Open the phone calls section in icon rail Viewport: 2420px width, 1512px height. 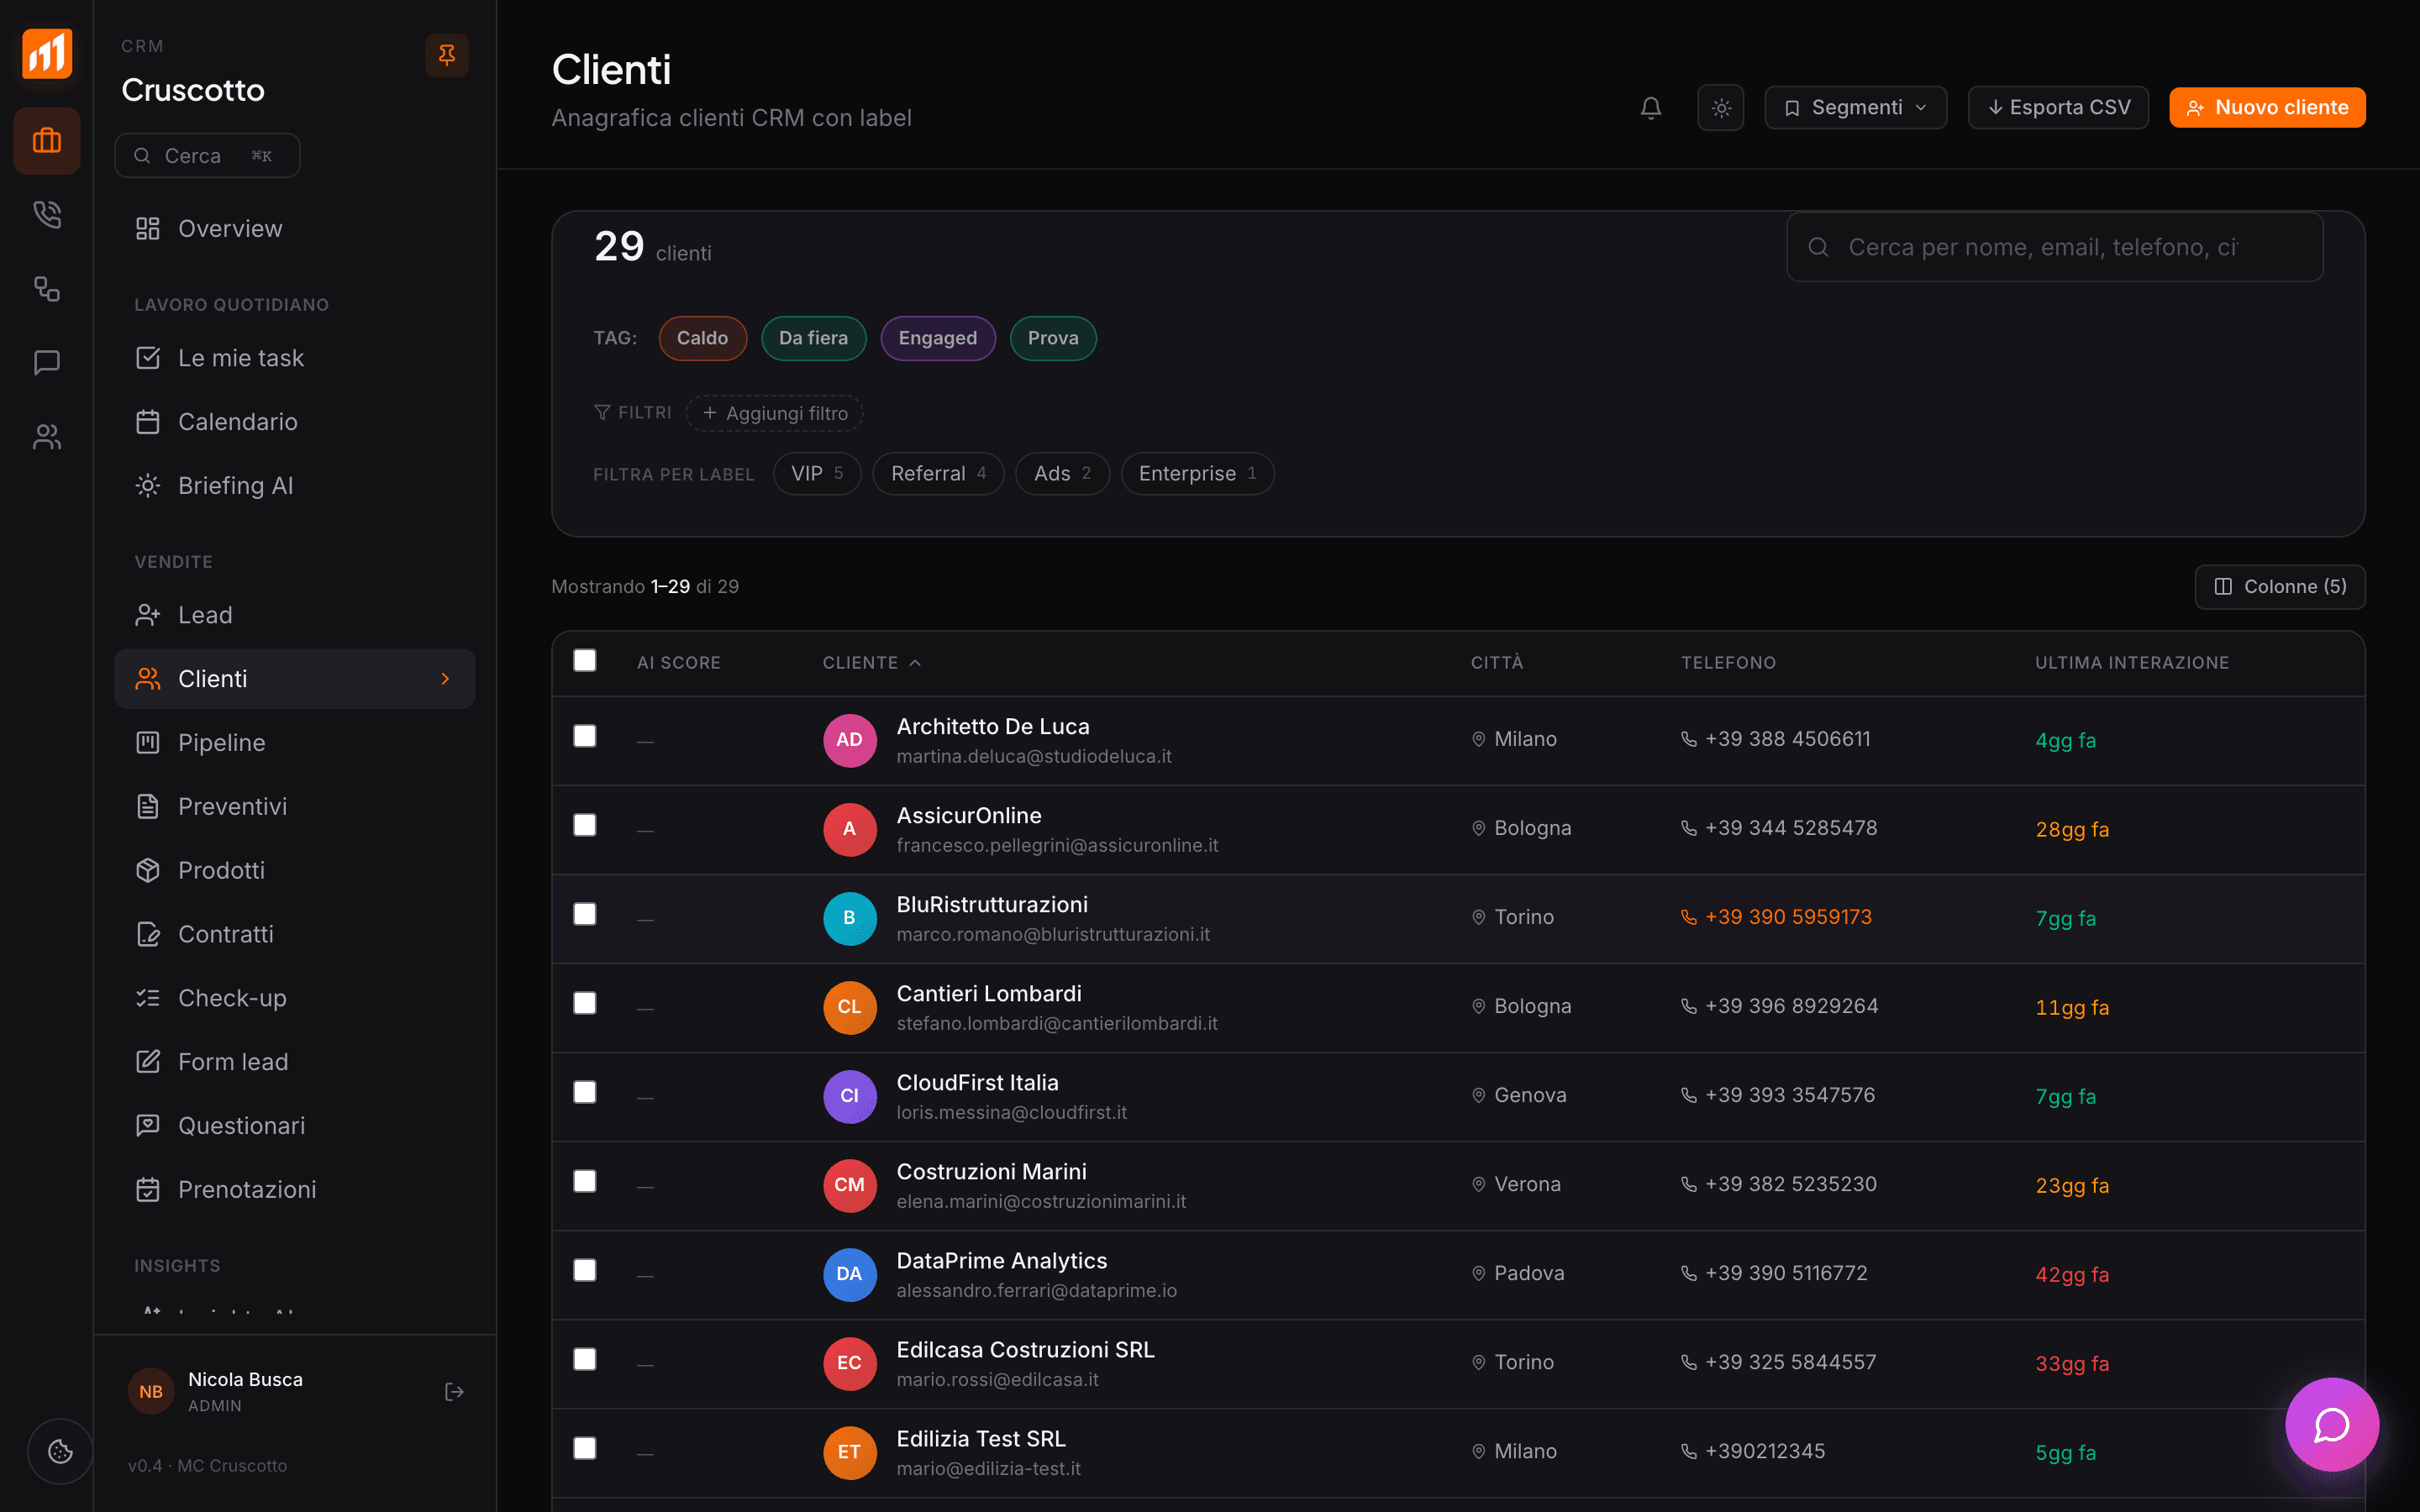(47, 214)
